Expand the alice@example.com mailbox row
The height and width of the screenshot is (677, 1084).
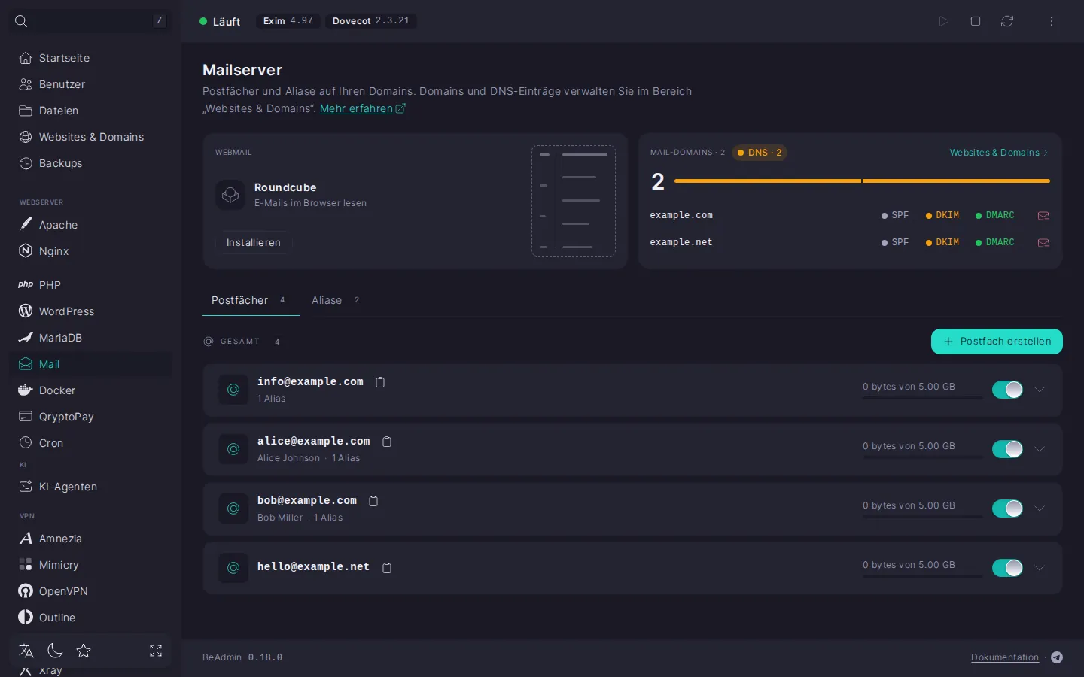pos(1040,449)
